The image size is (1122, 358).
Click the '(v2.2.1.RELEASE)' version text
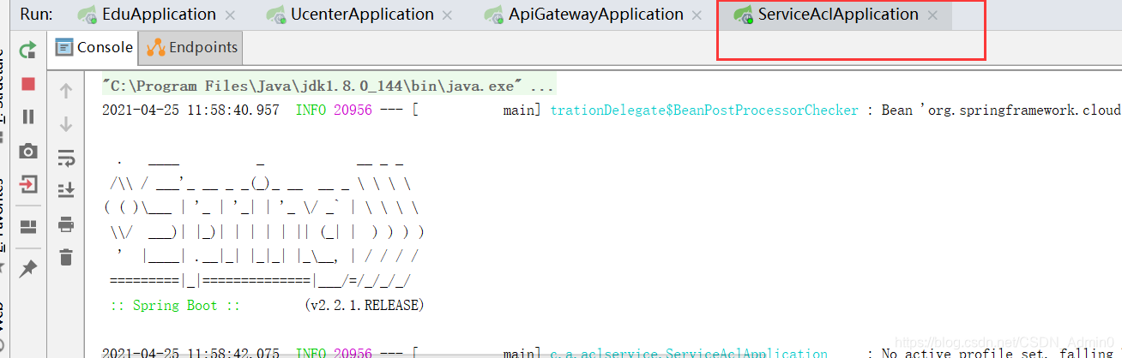(365, 305)
